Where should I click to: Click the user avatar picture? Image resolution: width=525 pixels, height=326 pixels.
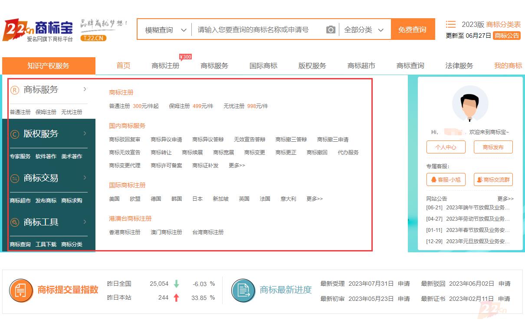point(470,104)
